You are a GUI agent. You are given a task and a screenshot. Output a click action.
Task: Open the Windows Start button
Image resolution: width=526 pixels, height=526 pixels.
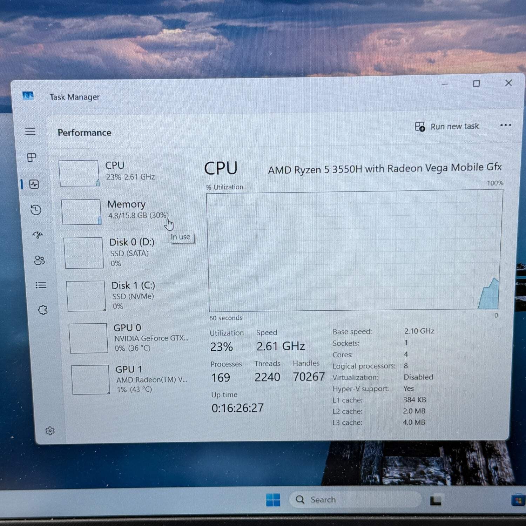273,500
